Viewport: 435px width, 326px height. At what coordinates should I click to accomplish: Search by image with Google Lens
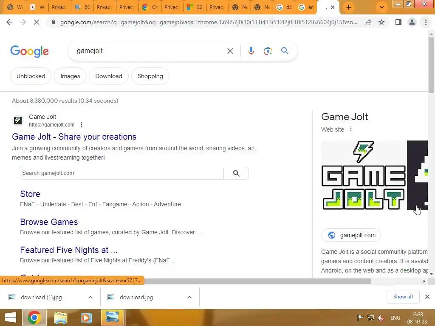pos(268,51)
